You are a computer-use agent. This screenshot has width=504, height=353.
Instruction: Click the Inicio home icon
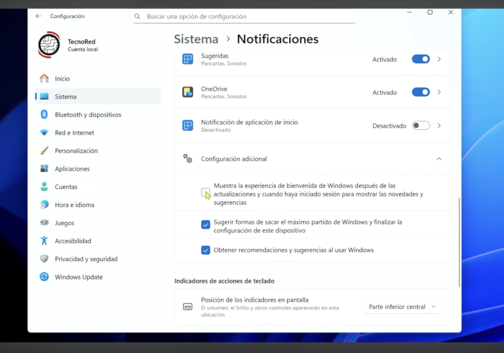click(x=44, y=78)
